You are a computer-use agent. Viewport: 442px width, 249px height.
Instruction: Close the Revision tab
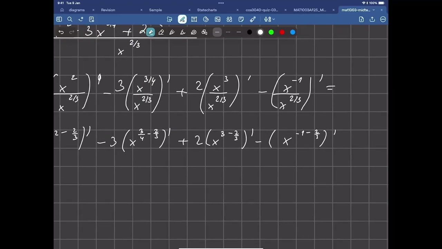pos(141,10)
